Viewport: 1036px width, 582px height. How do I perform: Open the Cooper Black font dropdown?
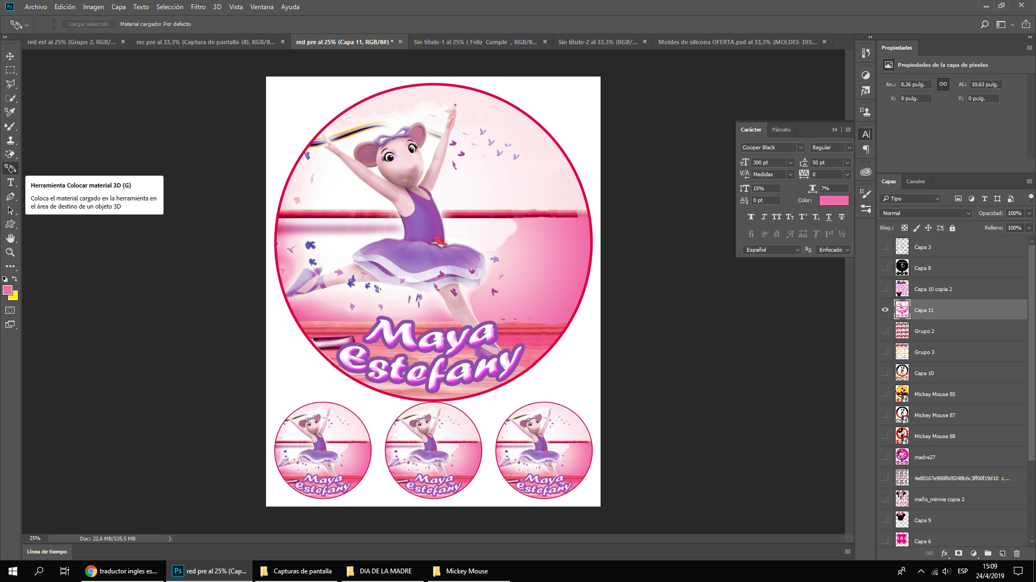[801, 148]
